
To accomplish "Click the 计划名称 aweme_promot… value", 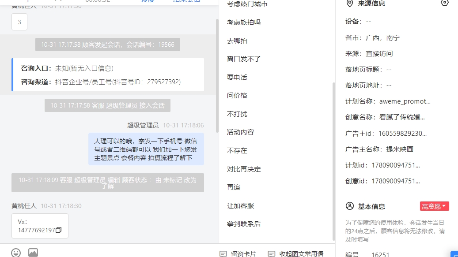I will click(405, 101).
